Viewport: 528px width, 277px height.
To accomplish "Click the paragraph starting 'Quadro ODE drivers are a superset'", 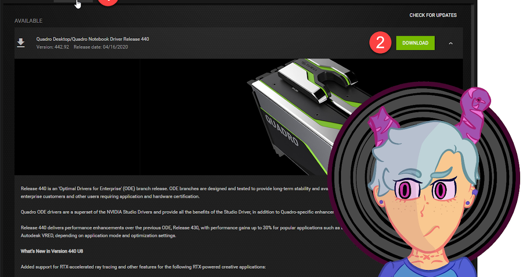I will click(177, 212).
